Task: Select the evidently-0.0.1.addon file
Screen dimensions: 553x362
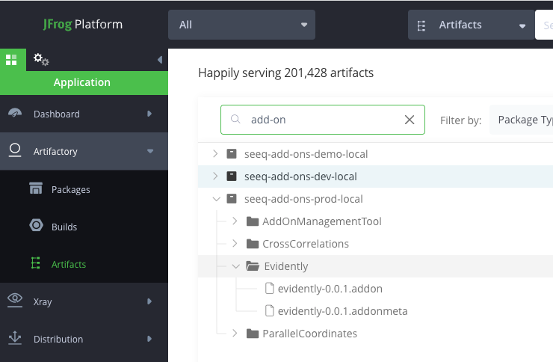Action: [330, 289]
